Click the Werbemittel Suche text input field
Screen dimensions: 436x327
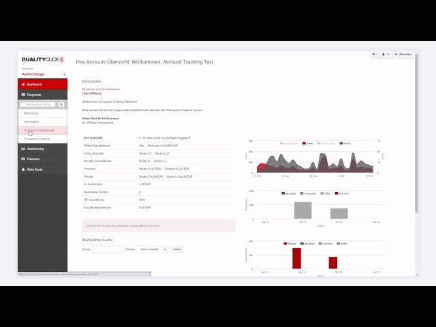click(108, 249)
